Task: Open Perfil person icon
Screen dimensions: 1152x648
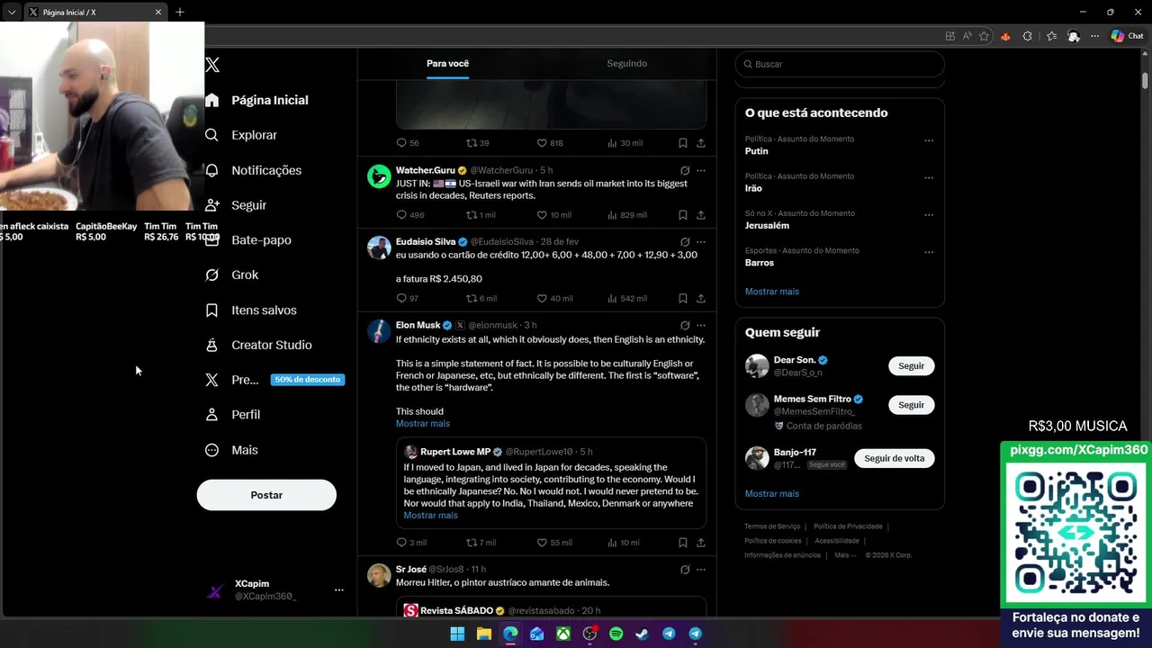Action: (211, 415)
